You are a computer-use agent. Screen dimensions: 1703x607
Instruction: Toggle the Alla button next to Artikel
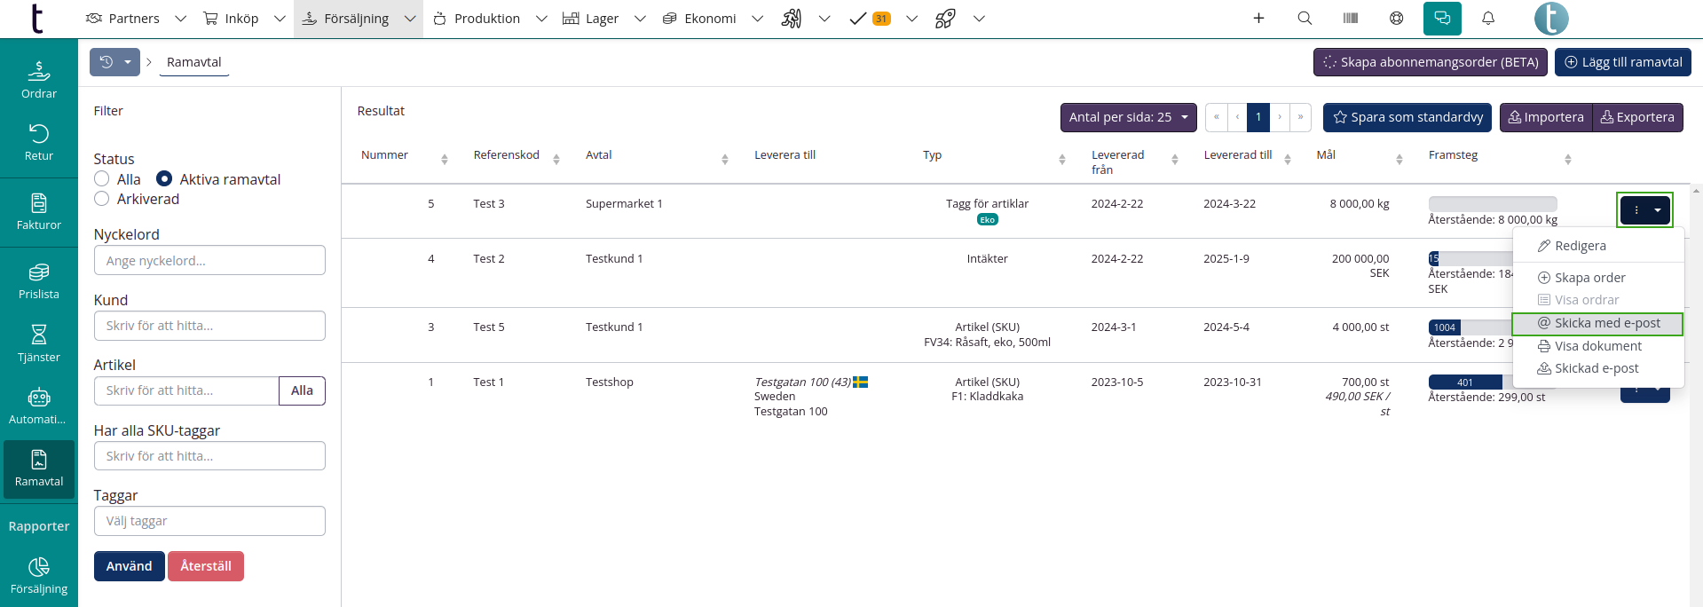point(302,390)
